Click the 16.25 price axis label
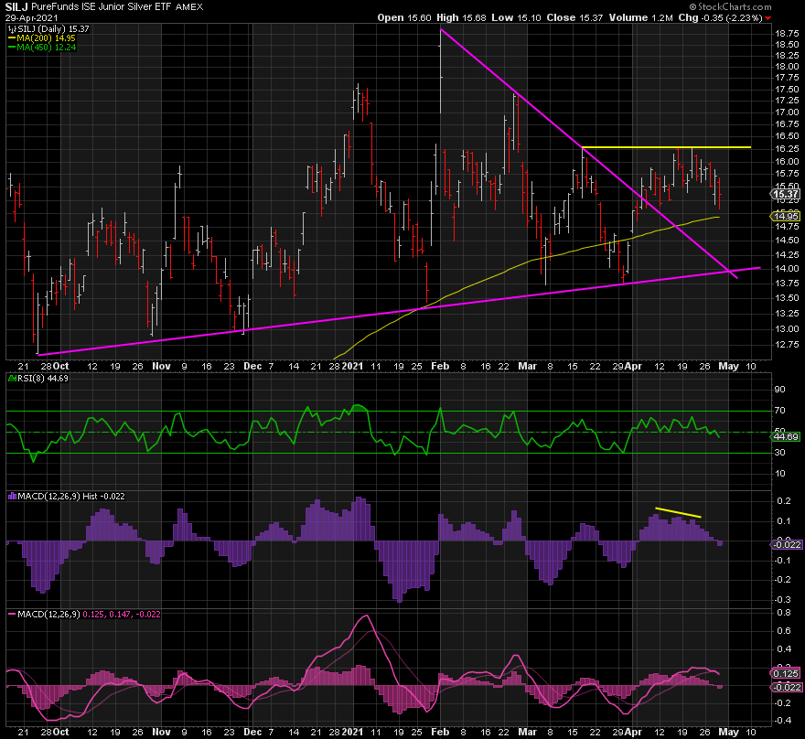Viewport: 805px width, 739px height. pos(787,149)
